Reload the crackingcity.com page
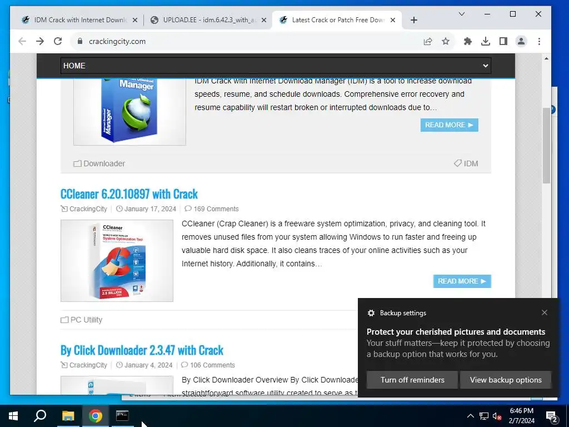The image size is (569, 427). point(58,41)
